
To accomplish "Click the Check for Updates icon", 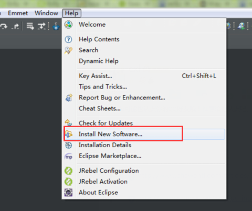I will pos(68,123).
